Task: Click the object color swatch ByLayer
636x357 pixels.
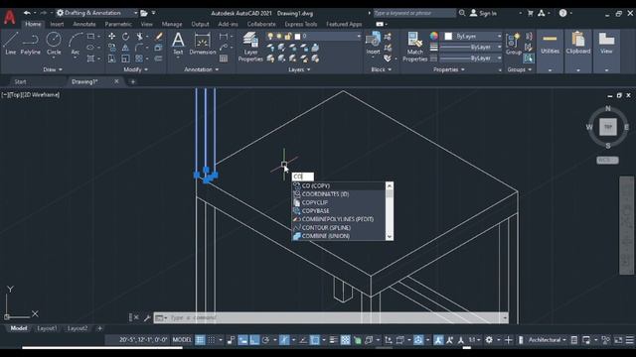Action: point(448,37)
